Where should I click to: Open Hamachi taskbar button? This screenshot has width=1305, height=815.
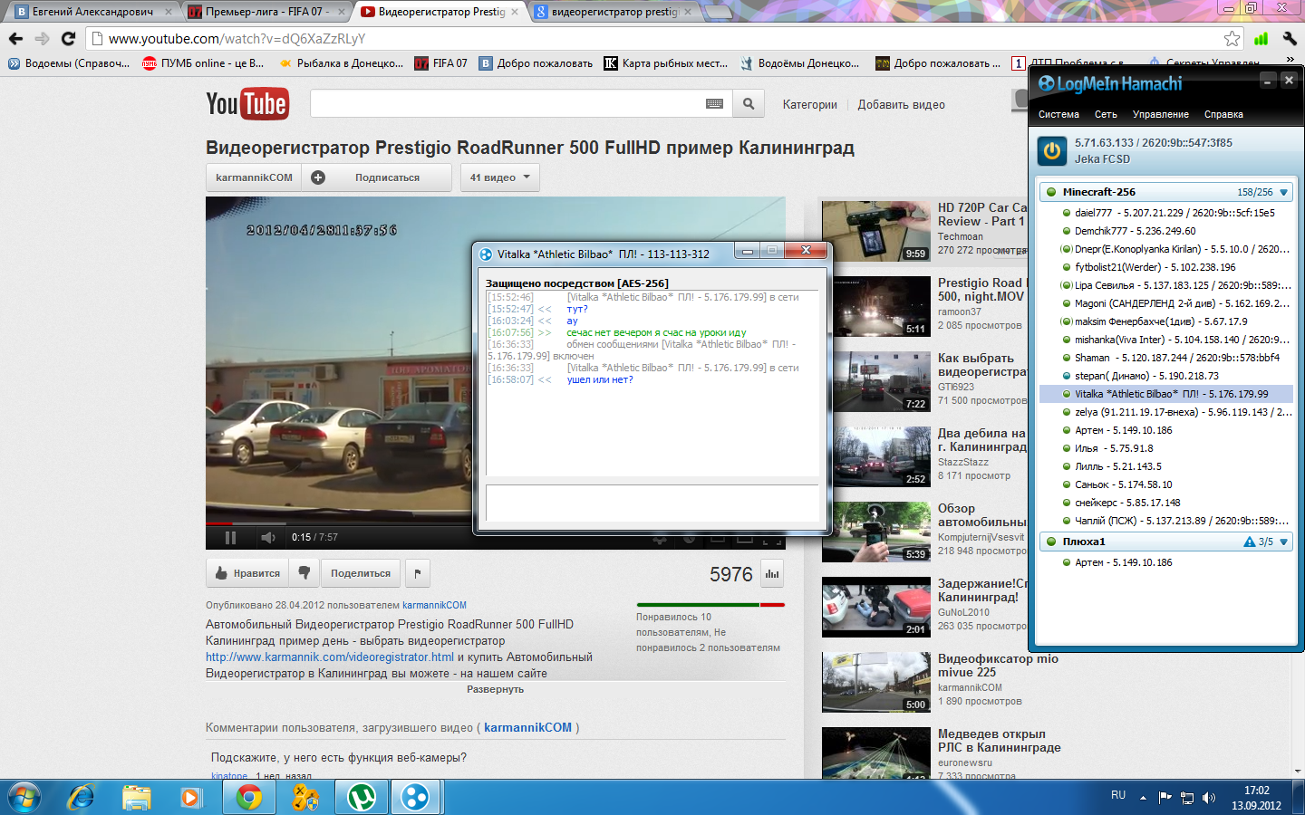415,797
